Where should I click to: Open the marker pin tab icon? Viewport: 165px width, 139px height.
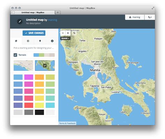point(40,41)
